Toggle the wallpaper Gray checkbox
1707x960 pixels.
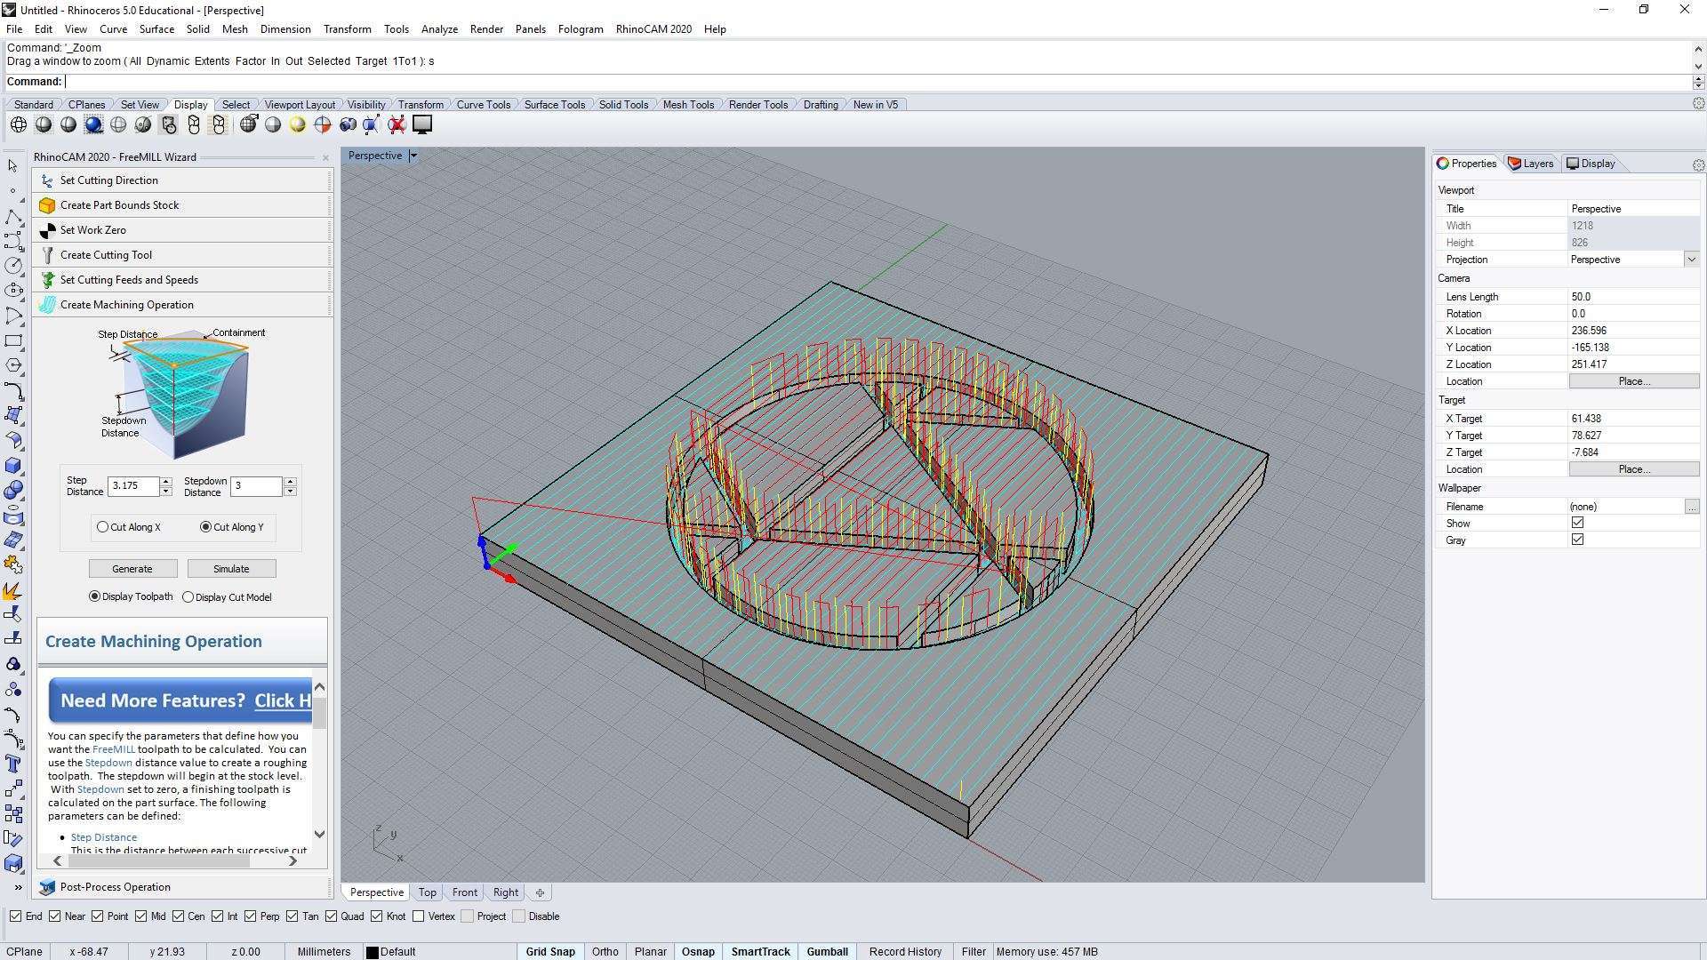(x=1577, y=540)
